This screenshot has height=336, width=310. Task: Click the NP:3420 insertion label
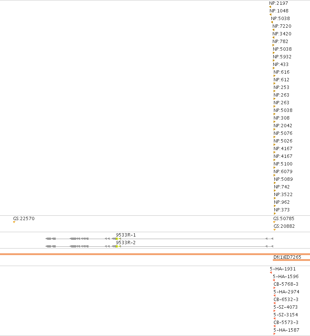click(282, 34)
